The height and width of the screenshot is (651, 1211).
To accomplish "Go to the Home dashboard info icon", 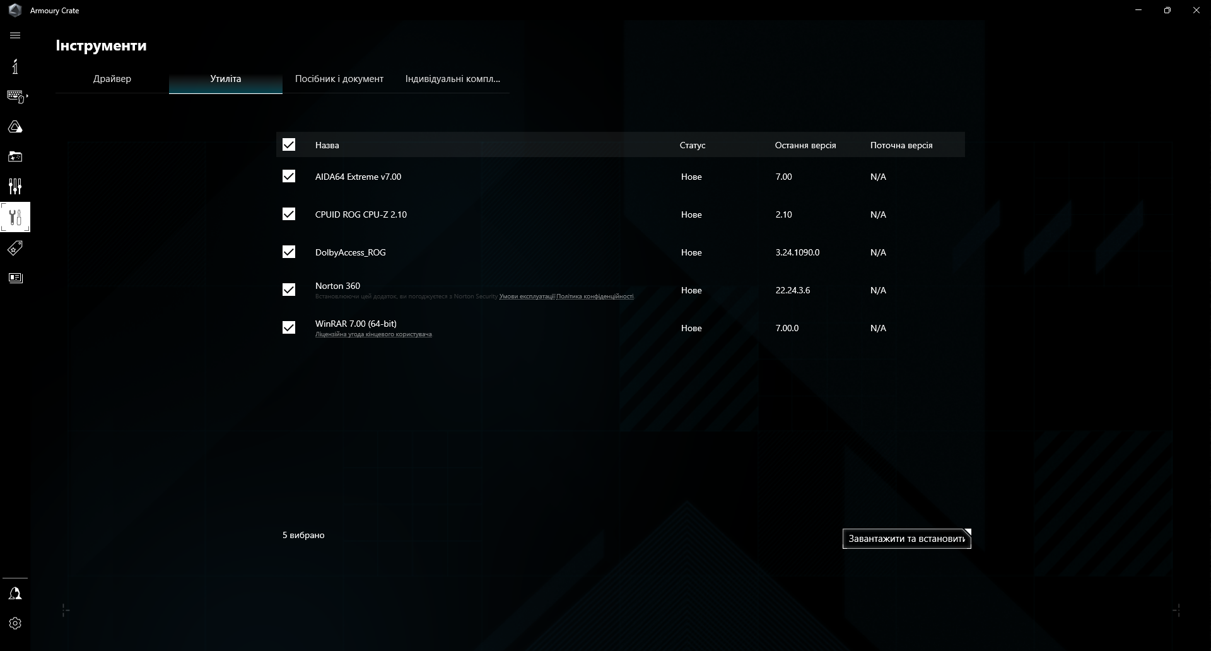I will point(15,66).
